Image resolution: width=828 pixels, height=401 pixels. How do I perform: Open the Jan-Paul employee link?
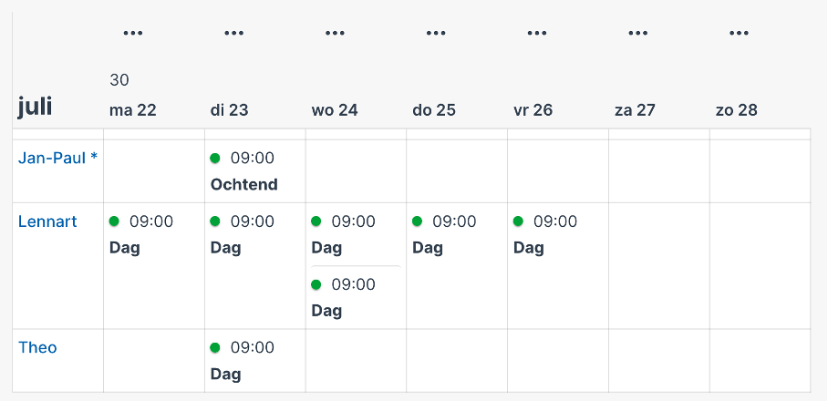pos(57,158)
